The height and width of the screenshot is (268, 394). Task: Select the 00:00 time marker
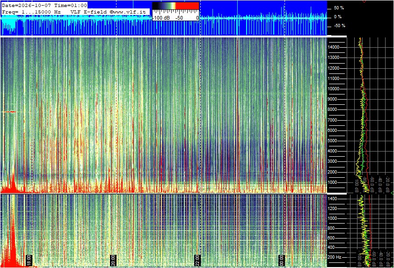[x=282, y=260]
